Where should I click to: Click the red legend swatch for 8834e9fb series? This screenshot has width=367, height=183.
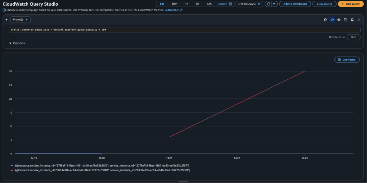tap(12, 170)
